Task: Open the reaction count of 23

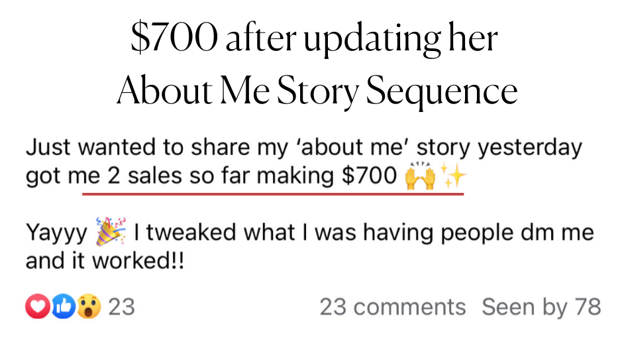Action: pyautogui.click(x=121, y=308)
